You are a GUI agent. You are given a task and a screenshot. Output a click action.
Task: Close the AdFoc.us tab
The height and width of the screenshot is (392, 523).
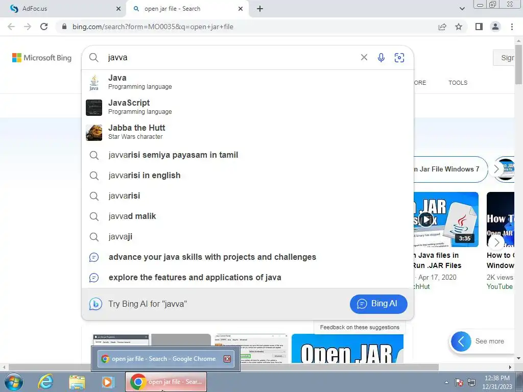[x=118, y=9]
